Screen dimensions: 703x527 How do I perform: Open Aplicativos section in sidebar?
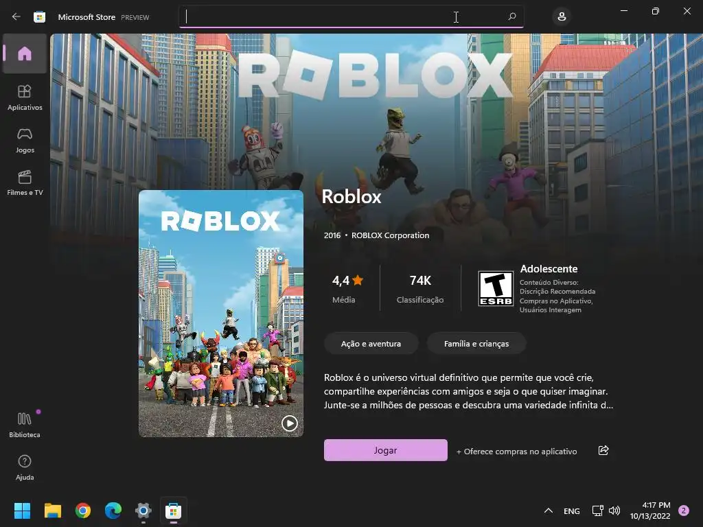(x=25, y=97)
